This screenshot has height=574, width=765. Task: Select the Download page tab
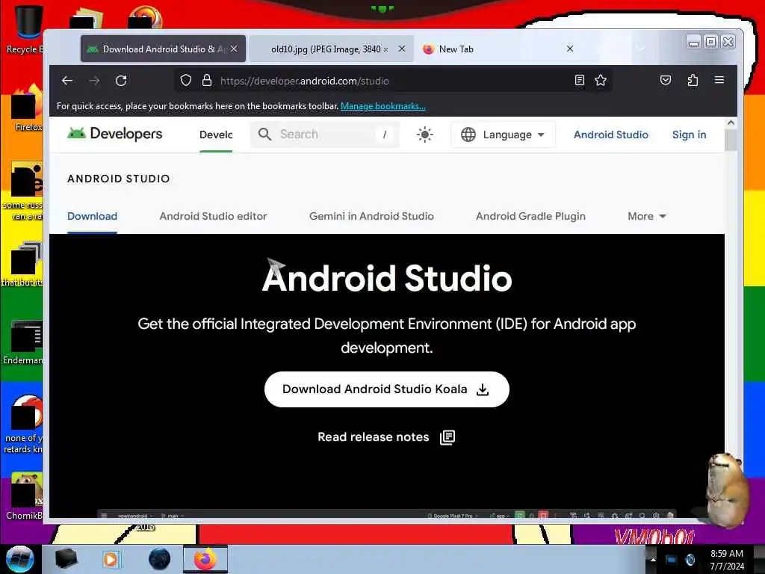(x=92, y=216)
